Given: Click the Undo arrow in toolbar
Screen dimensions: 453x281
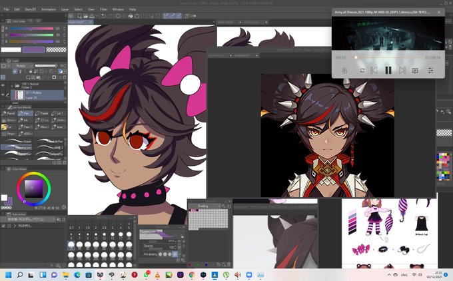Looking at the screenshot, I should tap(103, 16).
